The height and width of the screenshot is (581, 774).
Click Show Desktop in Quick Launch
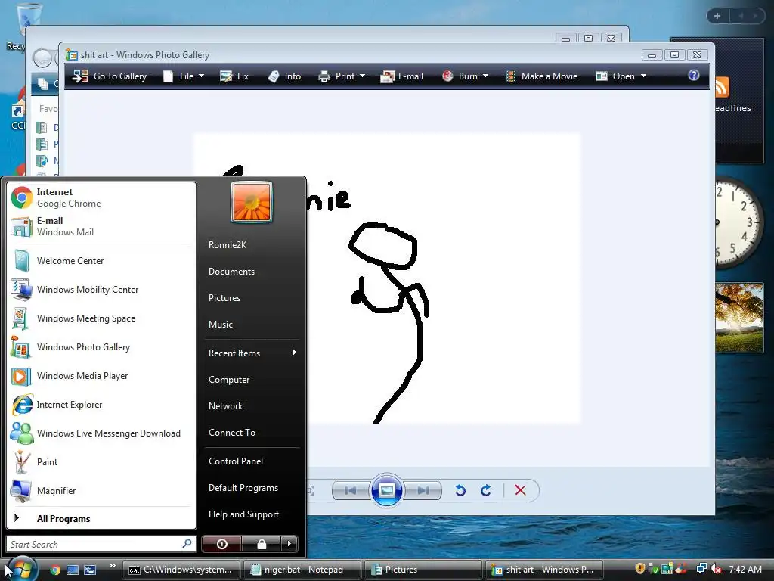click(73, 570)
